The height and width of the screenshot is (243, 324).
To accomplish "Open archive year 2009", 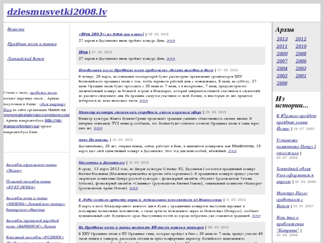I will tap(282, 54).
